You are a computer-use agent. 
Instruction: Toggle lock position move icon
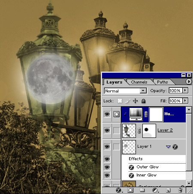click(135, 101)
